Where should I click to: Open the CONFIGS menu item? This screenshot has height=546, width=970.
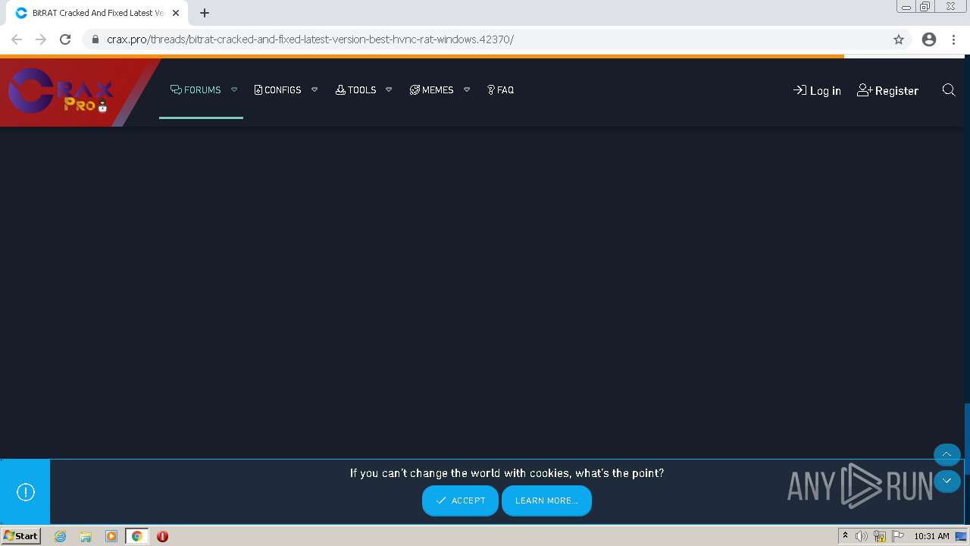(277, 89)
